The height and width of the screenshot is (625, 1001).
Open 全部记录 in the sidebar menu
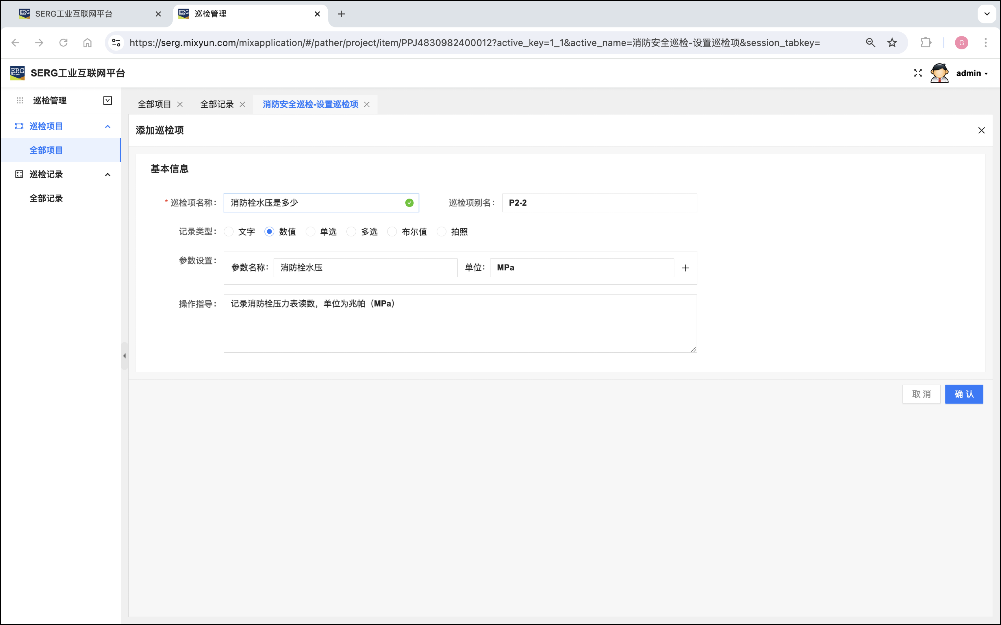46,198
